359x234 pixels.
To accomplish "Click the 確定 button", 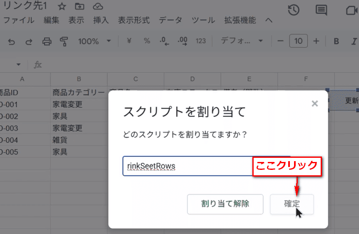I will (x=292, y=204).
